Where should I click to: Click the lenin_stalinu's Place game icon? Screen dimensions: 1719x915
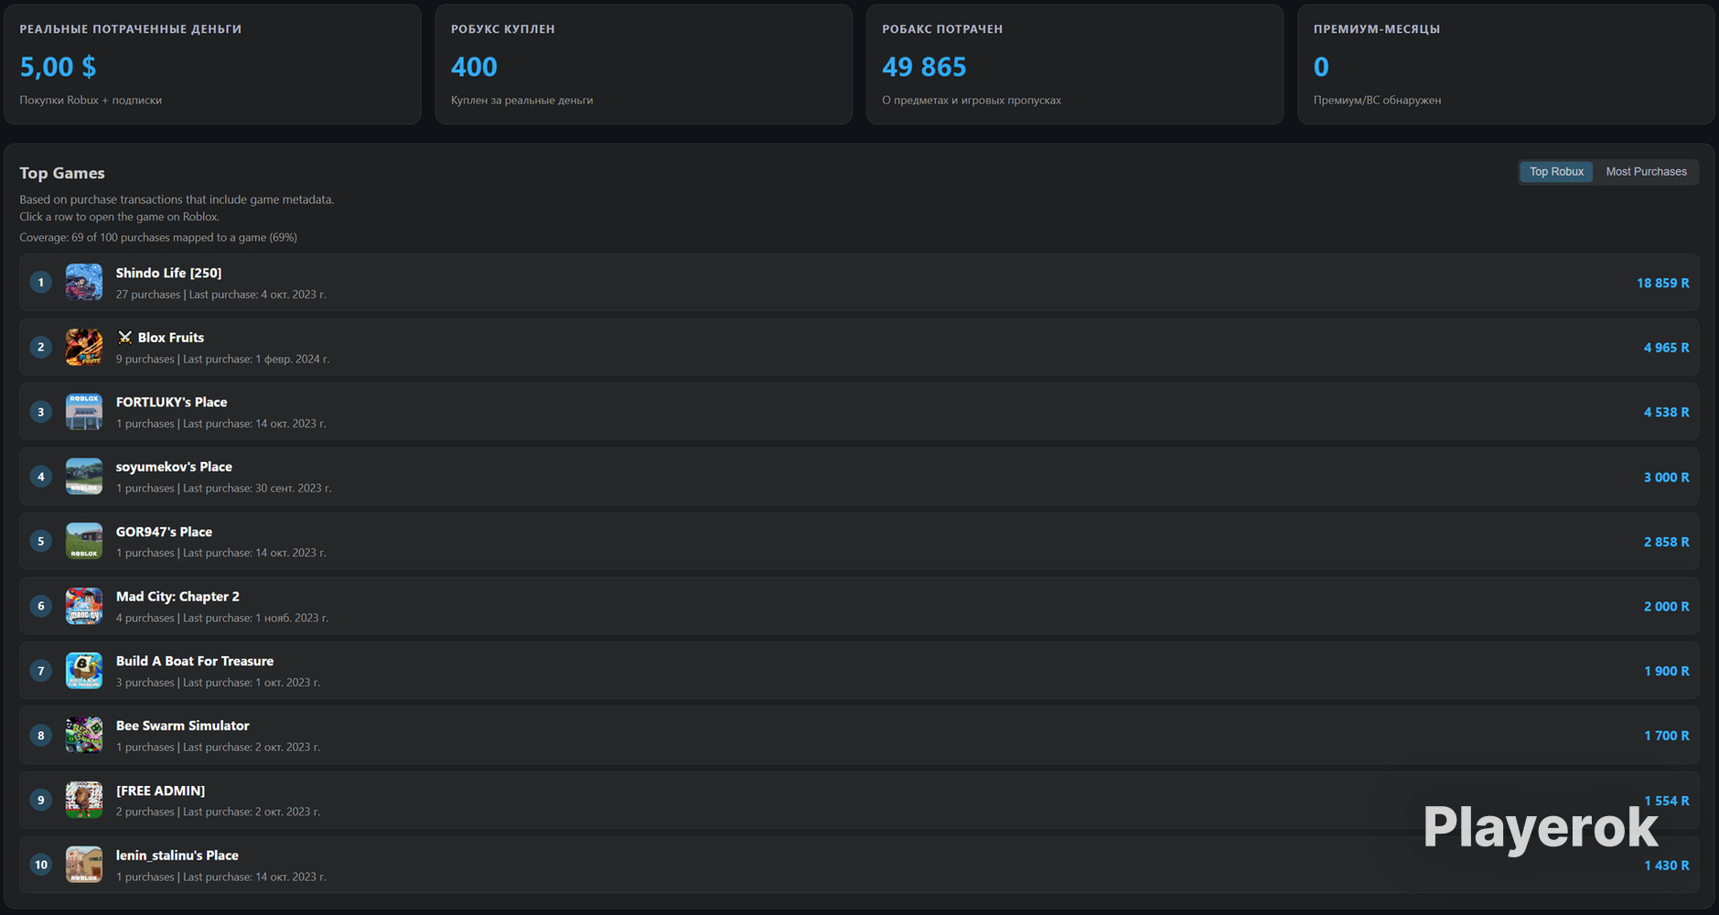coord(84,865)
